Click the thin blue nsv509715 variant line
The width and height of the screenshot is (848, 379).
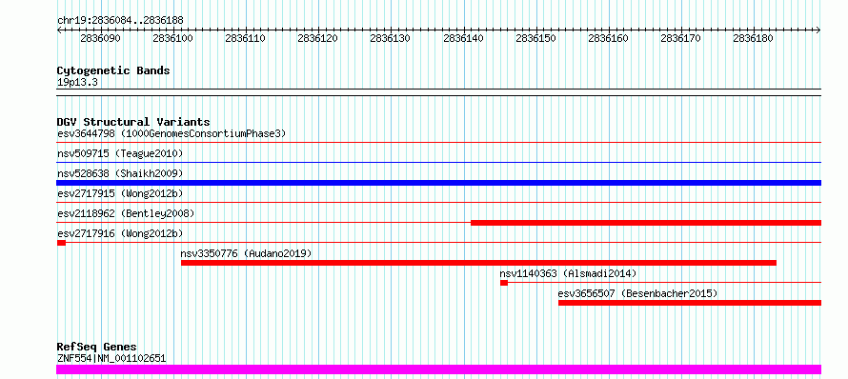[438, 163]
